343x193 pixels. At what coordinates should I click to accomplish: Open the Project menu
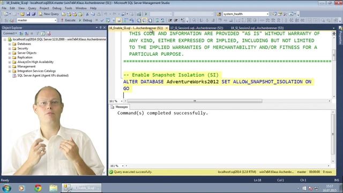[44, 8]
